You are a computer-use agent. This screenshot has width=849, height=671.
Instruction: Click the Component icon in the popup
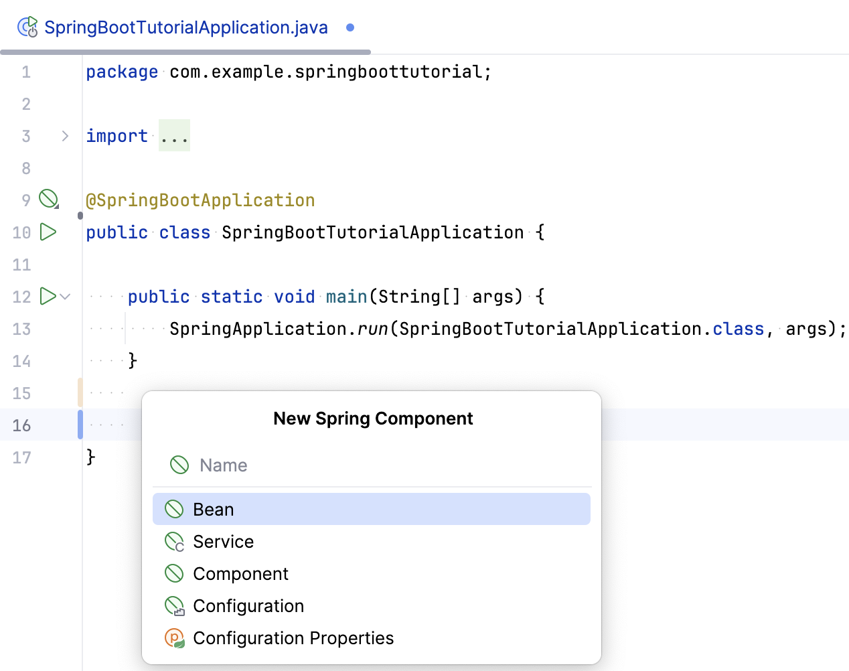click(x=174, y=573)
